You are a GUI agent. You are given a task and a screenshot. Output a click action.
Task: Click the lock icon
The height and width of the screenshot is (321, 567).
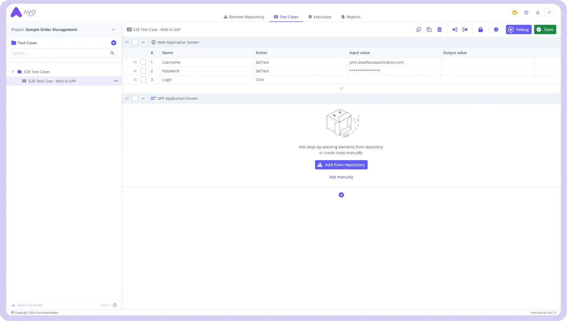click(x=481, y=30)
